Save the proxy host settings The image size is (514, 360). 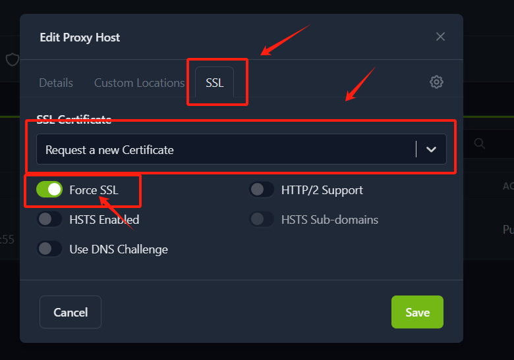point(417,312)
